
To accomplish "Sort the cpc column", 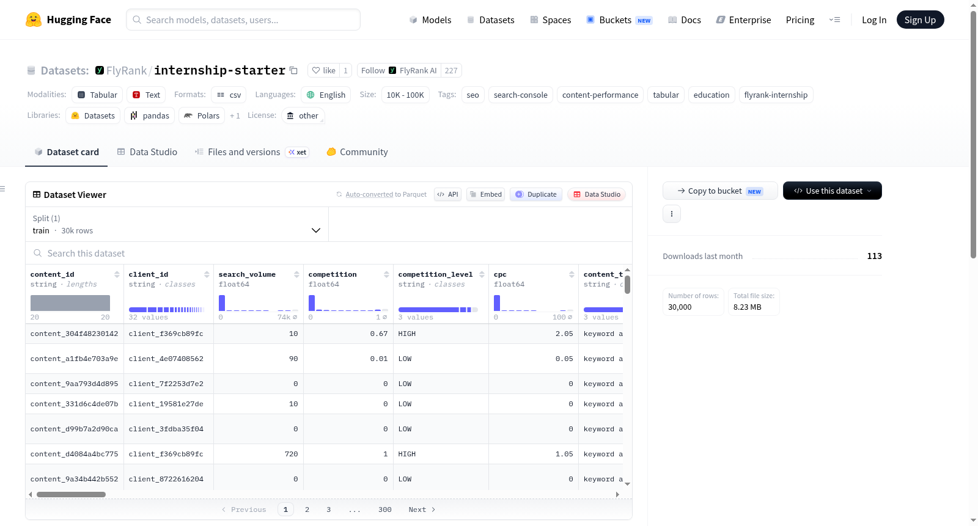I will point(572,274).
